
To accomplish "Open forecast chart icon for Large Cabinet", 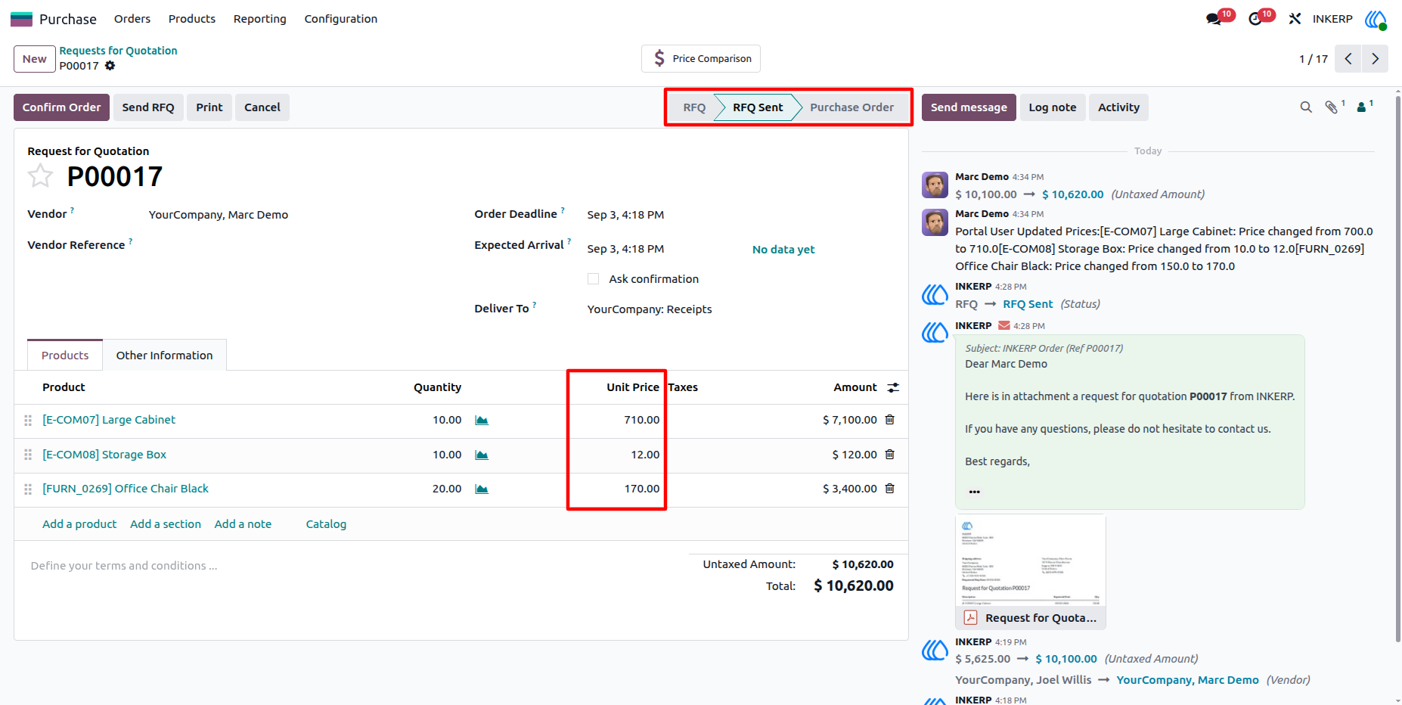I will 482,421.
